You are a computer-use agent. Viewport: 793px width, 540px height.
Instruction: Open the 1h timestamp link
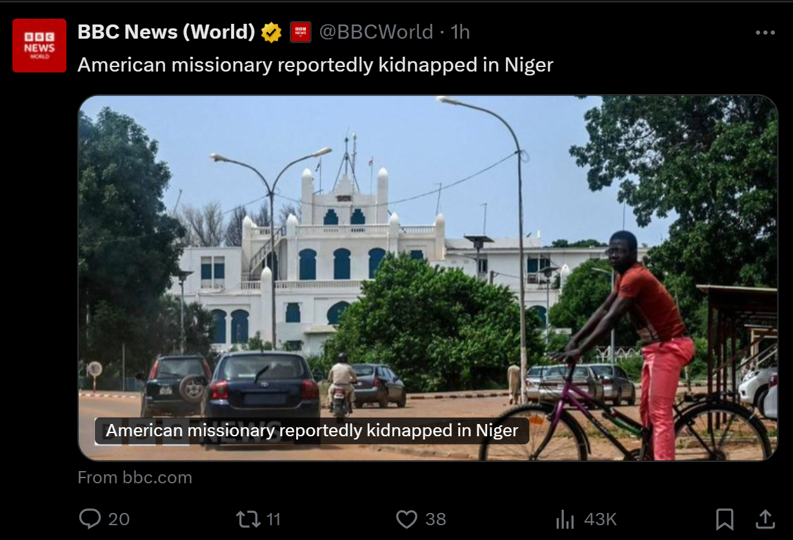coord(460,32)
